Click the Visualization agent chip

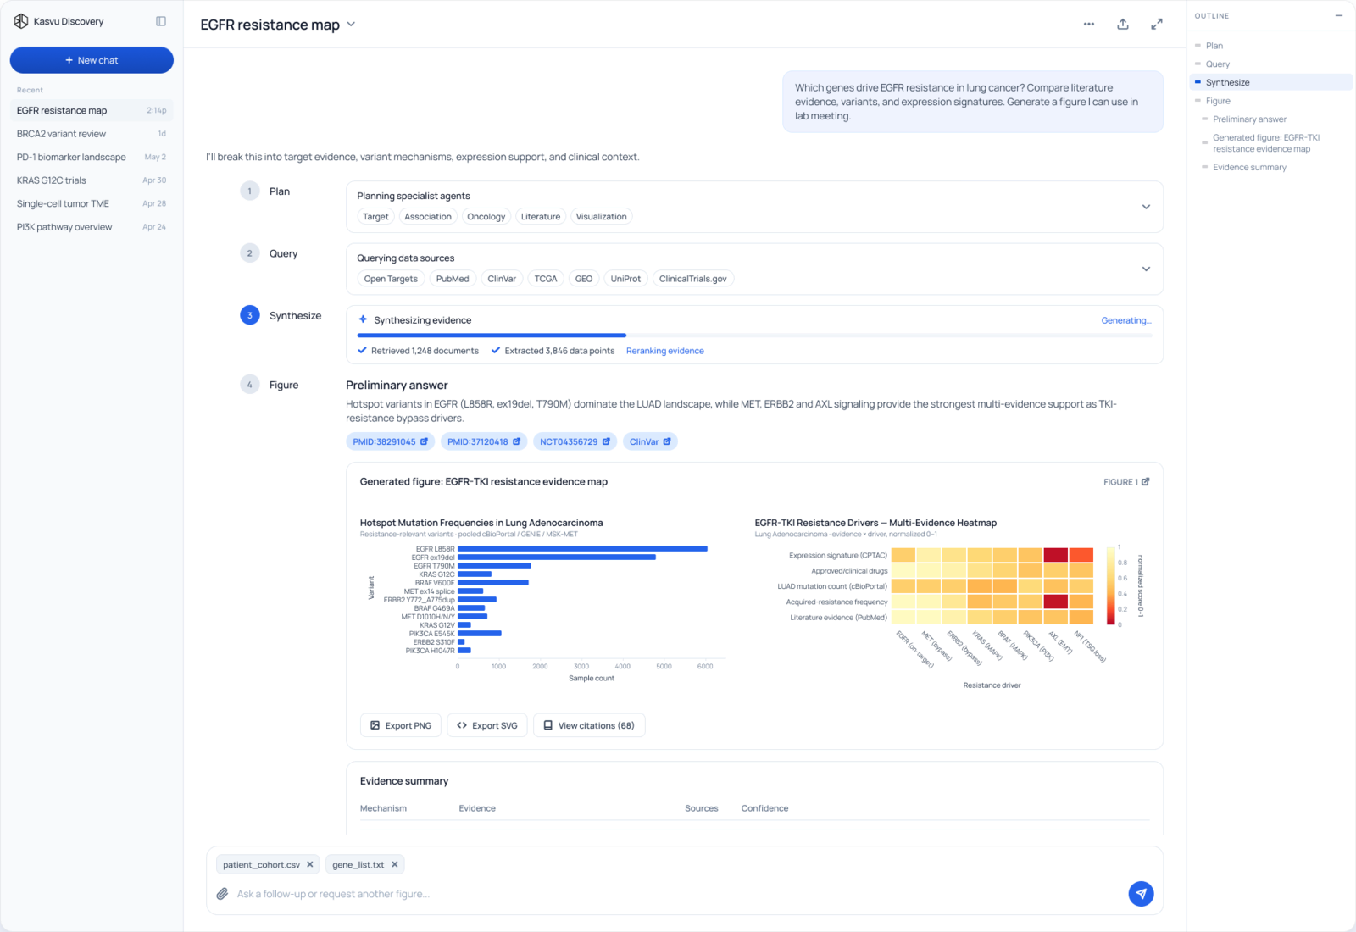(602, 217)
